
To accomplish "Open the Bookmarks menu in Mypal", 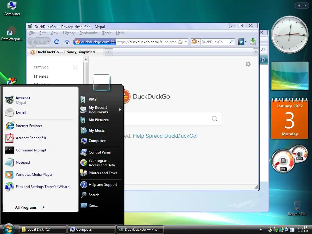I will pos(88,33).
